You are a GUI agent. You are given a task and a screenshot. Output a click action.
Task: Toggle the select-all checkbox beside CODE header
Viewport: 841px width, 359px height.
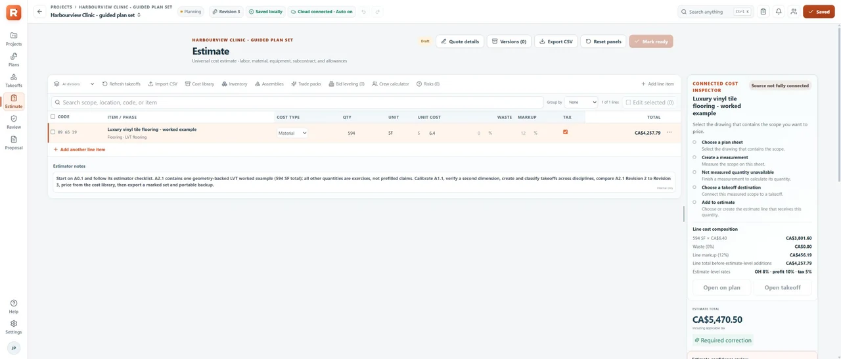53,117
